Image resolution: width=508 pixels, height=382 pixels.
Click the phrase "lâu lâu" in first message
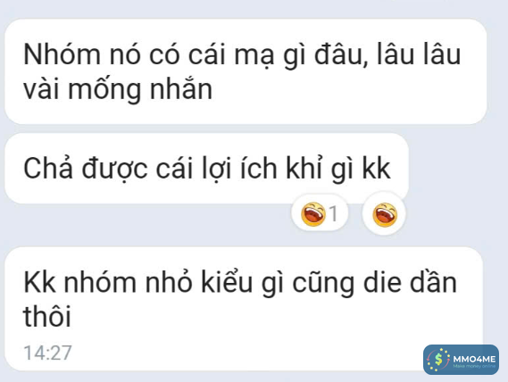point(419,54)
